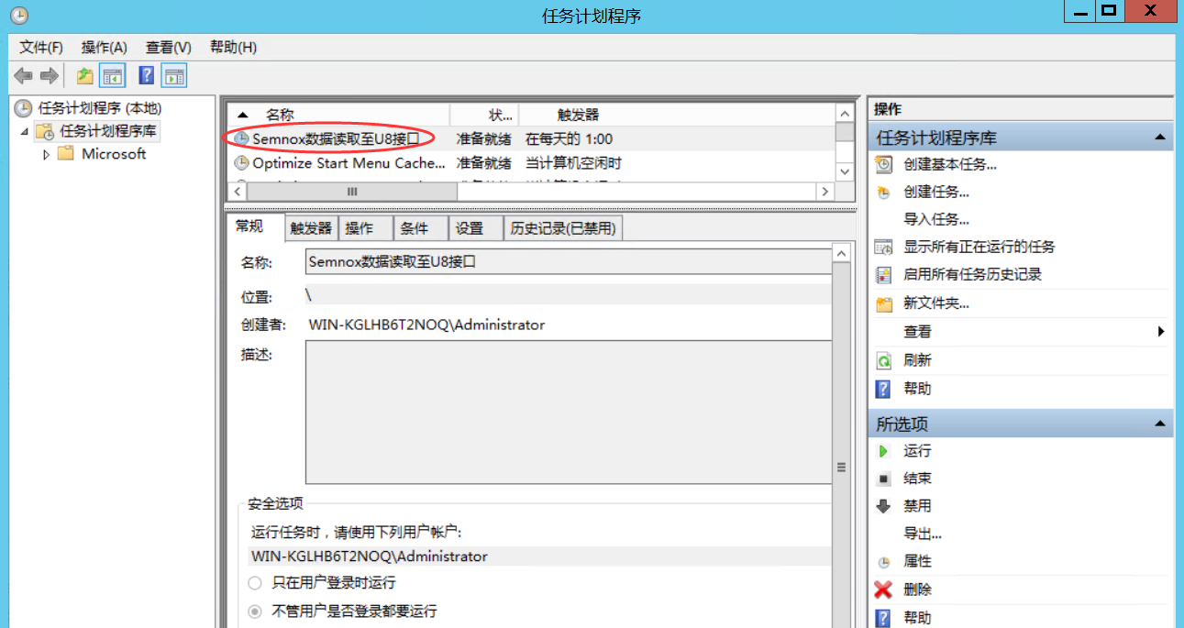Collapse the 任务计划程序库 section header arrow
The height and width of the screenshot is (628, 1184).
(1160, 138)
